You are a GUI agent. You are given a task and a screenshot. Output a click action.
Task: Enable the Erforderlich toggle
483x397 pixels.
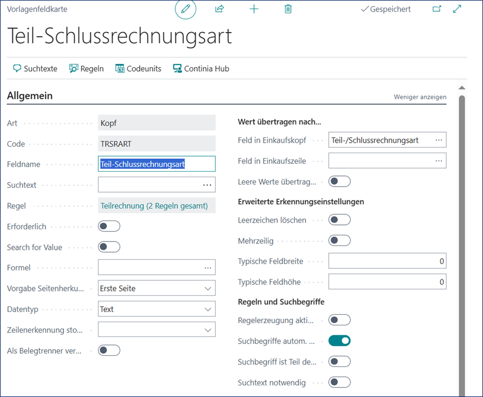109,227
